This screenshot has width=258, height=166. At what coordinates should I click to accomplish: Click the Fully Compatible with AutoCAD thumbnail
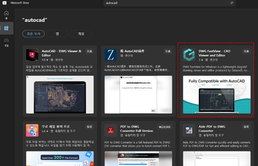tap(217, 94)
